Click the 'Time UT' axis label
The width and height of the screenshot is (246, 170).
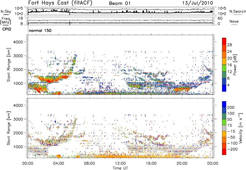click(120, 168)
